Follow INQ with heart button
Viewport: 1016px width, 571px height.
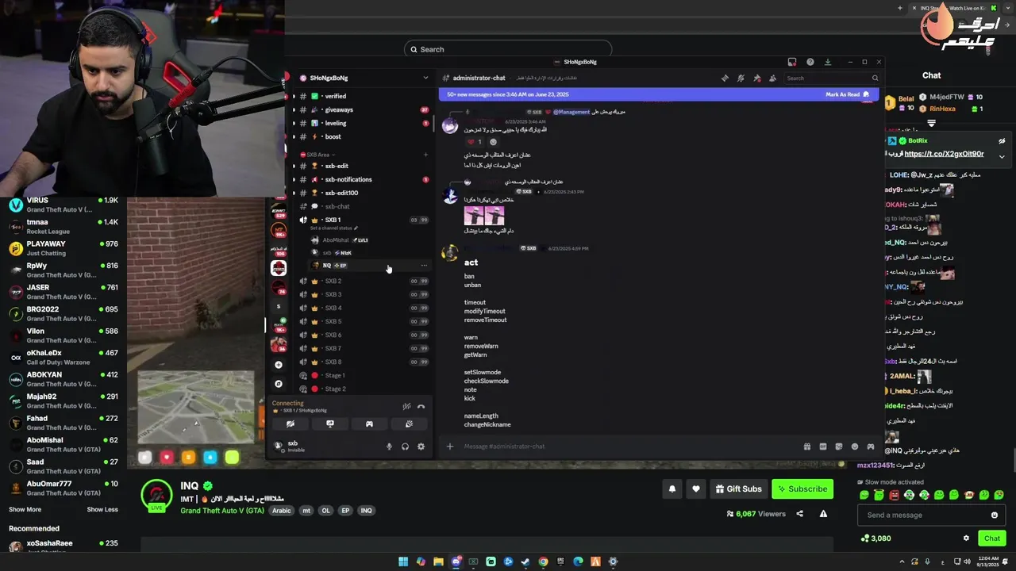[x=696, y=489]
